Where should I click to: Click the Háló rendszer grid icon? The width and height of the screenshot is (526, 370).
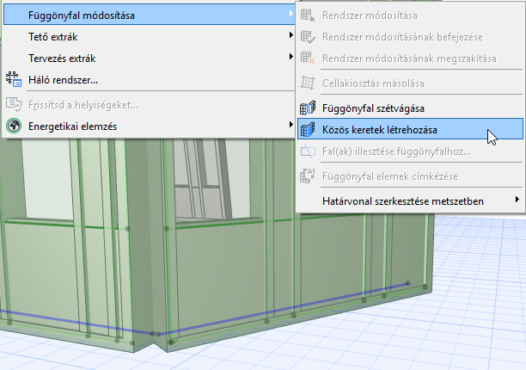click(x=14, y=79)
